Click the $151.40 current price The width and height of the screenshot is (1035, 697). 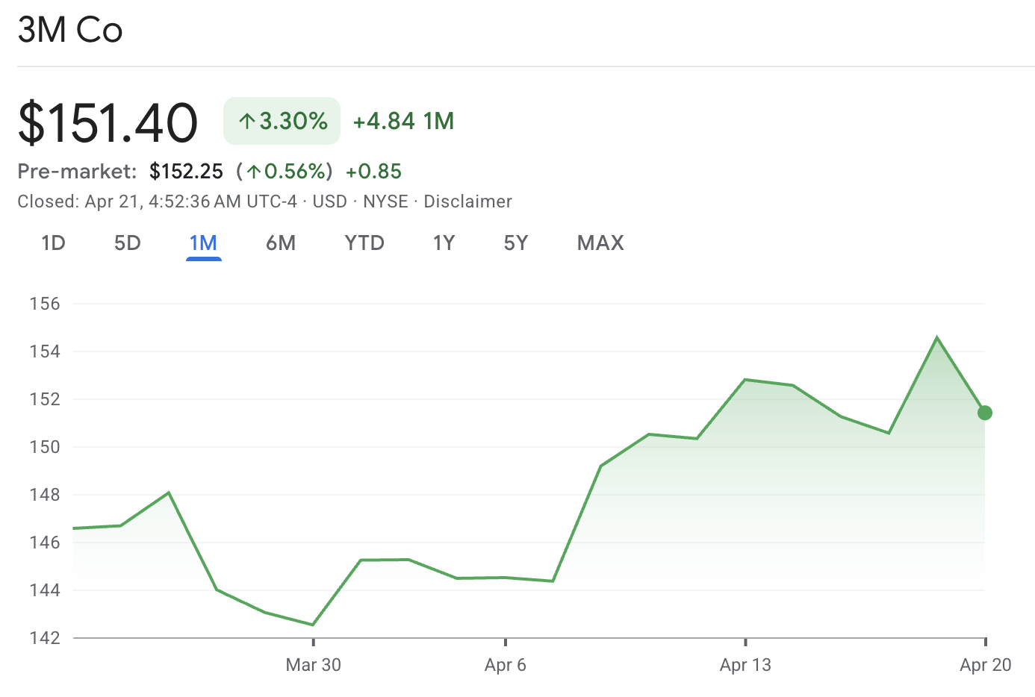pyautogui.click(x=108, y=122)
